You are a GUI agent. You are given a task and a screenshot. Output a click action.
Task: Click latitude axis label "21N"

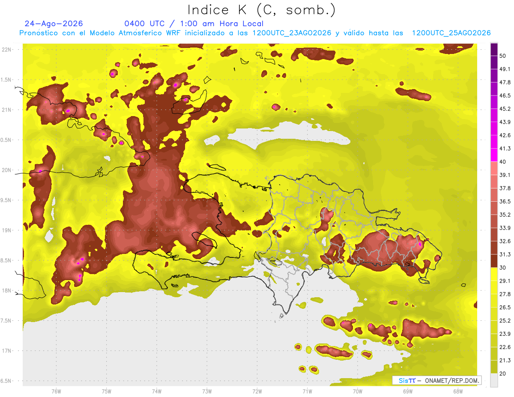click(x=7, y=110)
